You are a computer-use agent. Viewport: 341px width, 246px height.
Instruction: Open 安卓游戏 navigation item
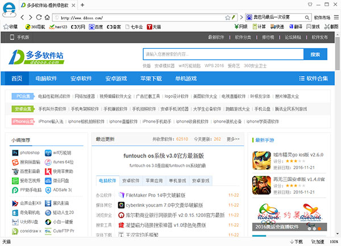(x=116, y=78)
